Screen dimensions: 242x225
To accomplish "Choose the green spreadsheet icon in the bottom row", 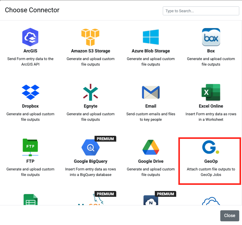I will pyautogui.click(x=30, y=200).
